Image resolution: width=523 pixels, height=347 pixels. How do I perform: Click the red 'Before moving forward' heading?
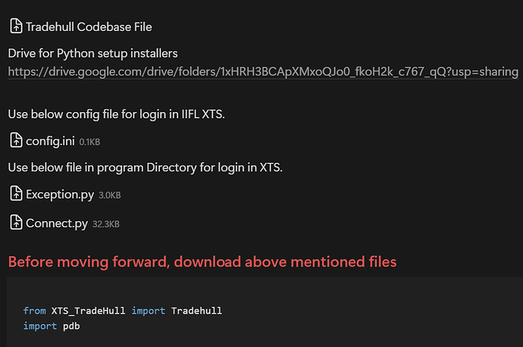202,262
